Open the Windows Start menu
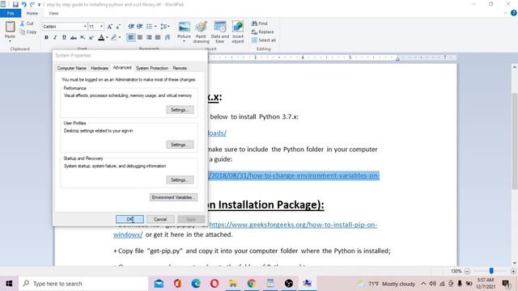The image size is (518, 291). click(9, 284)
